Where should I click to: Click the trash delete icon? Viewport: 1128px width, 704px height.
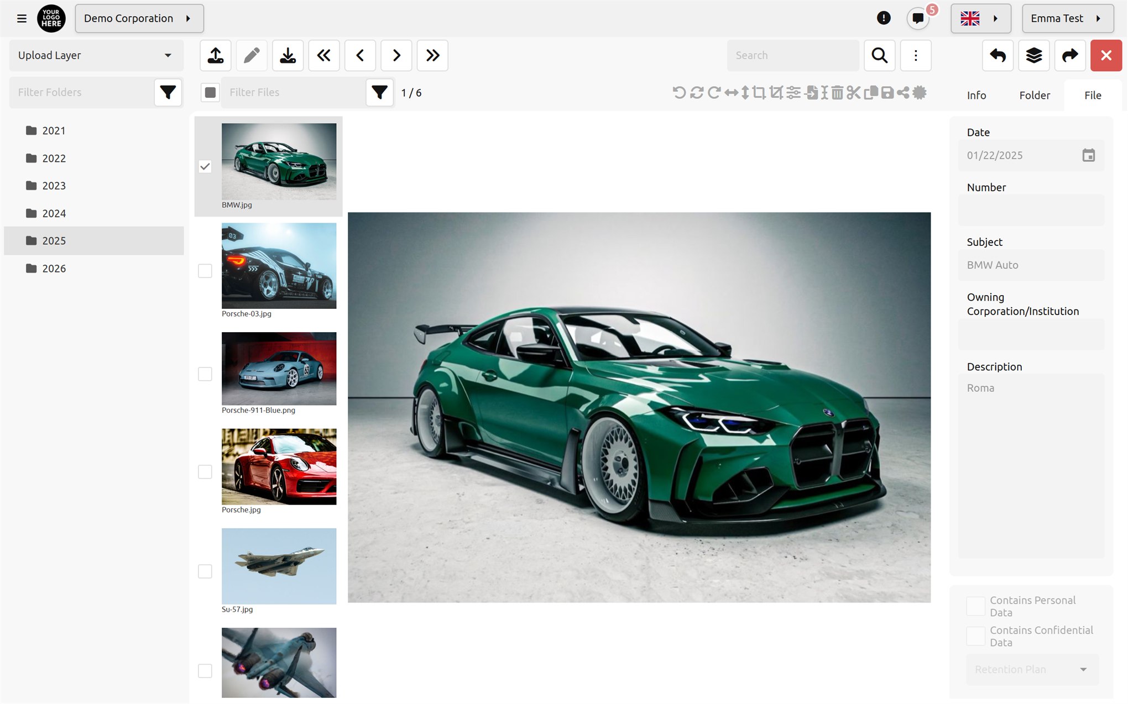[837, 92]
